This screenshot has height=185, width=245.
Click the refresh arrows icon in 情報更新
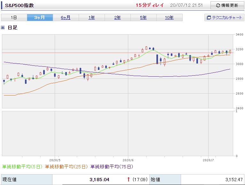point(218,5)
